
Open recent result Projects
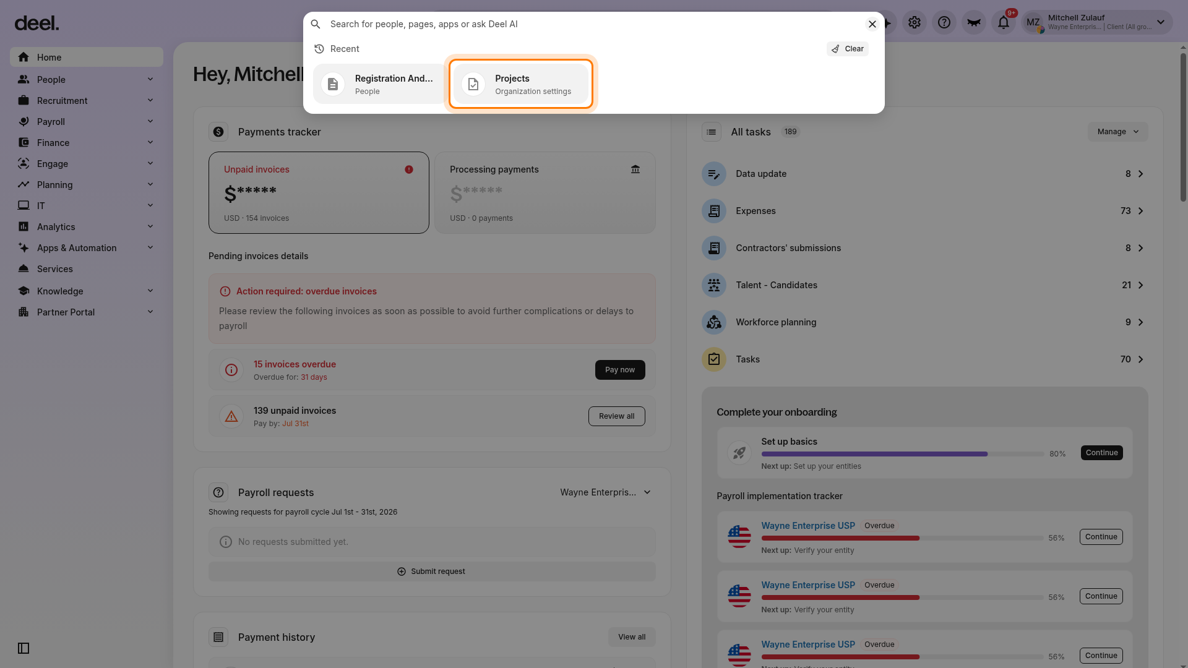click(x=521, y=84)
